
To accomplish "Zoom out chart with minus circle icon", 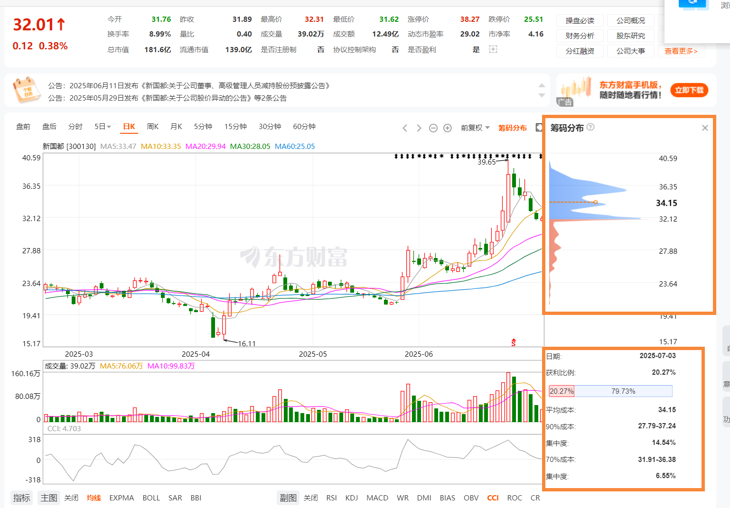I will click(x=433, y=128).
